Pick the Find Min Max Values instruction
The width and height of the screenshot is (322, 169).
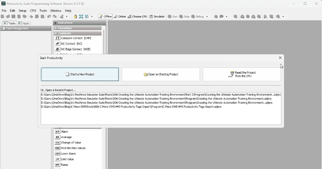coord(73,148)
